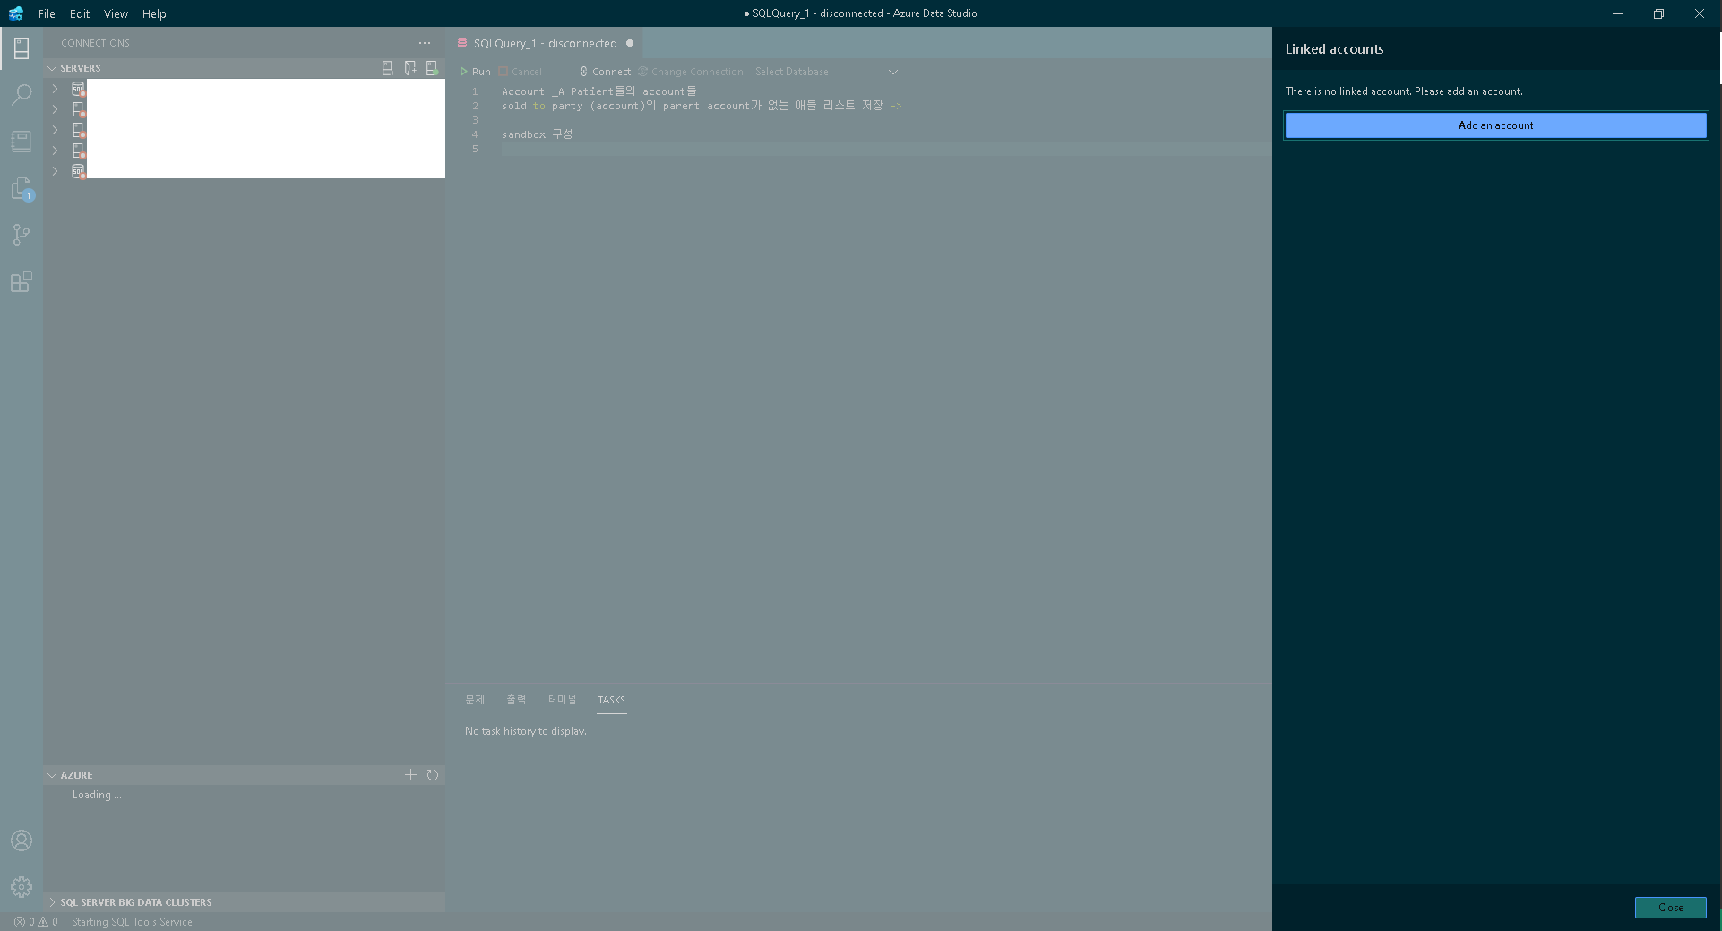Open the View menu
Image resolution: width=1722 pixels, height=931 pixels.
click(116, 13)
